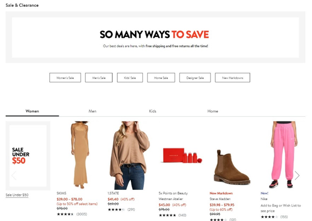
Task: Open the Men's Sale button
Action: tap(99, 78)
